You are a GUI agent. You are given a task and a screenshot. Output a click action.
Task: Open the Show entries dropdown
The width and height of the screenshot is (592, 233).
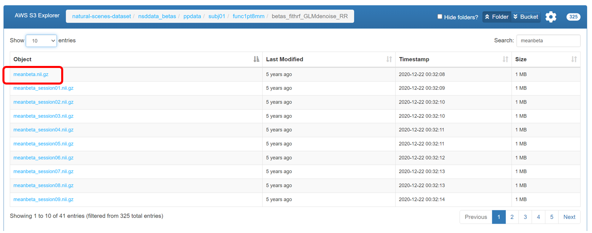(41, 40)
